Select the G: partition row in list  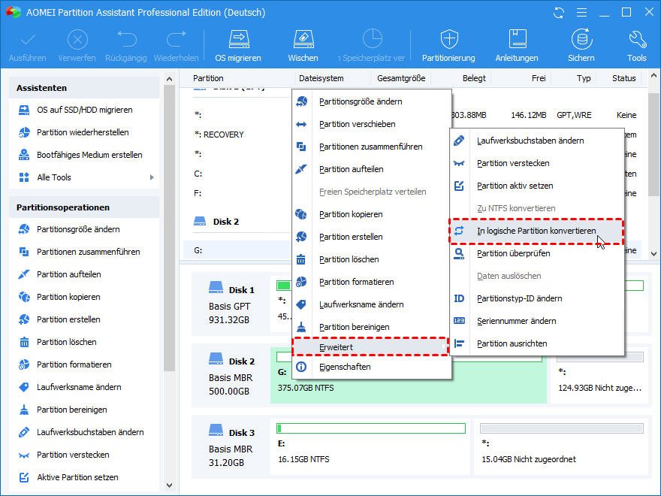[x=238, y=250]
